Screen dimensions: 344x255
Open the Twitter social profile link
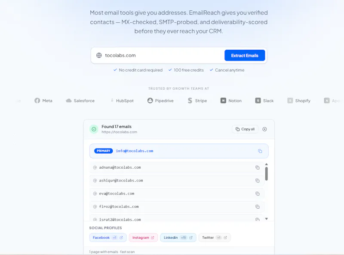pos(215,238)
